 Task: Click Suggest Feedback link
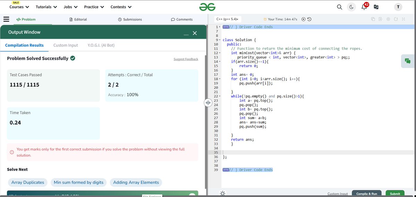coord(186,59)
